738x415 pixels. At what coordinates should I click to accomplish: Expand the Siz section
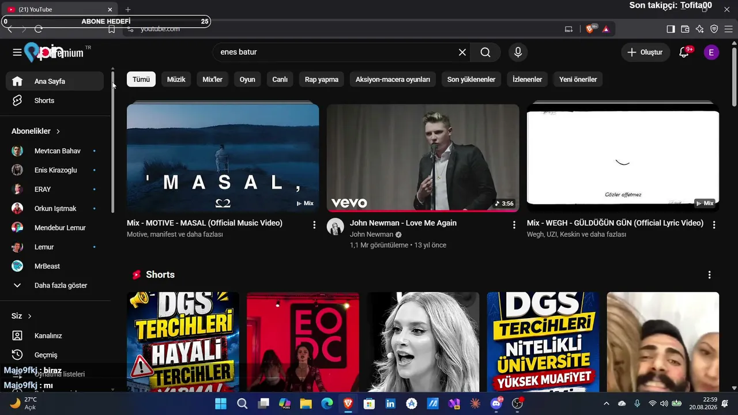(21, 316)
